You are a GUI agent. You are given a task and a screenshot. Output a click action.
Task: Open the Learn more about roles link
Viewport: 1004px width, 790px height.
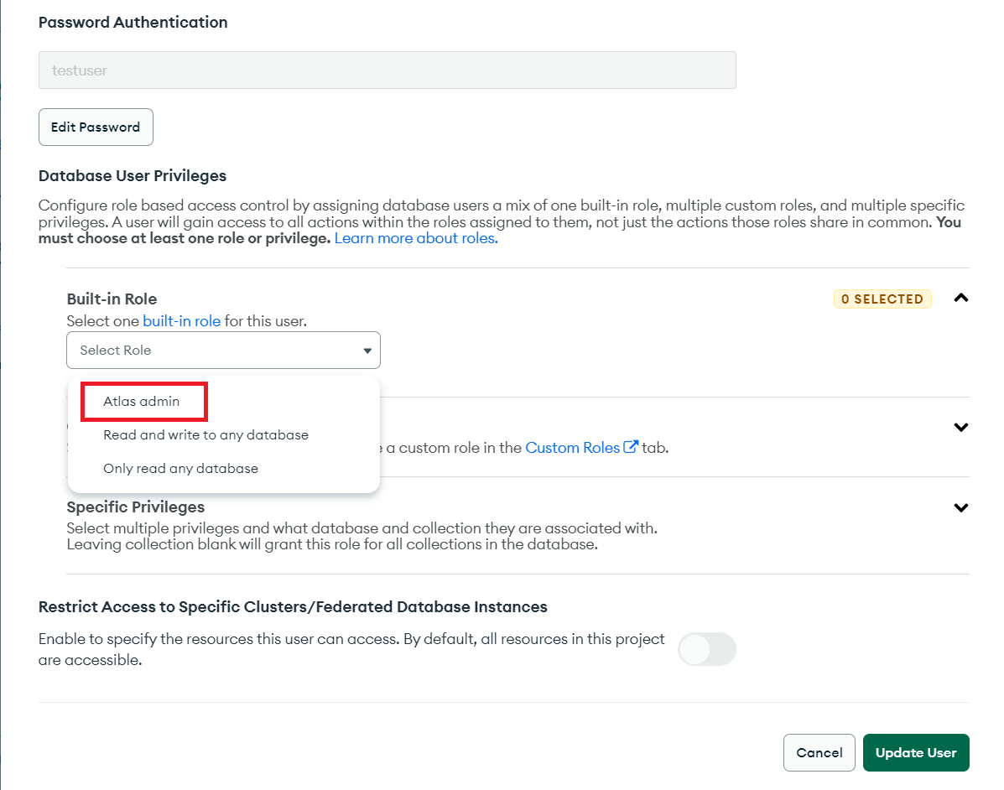(x=415, y=237)
